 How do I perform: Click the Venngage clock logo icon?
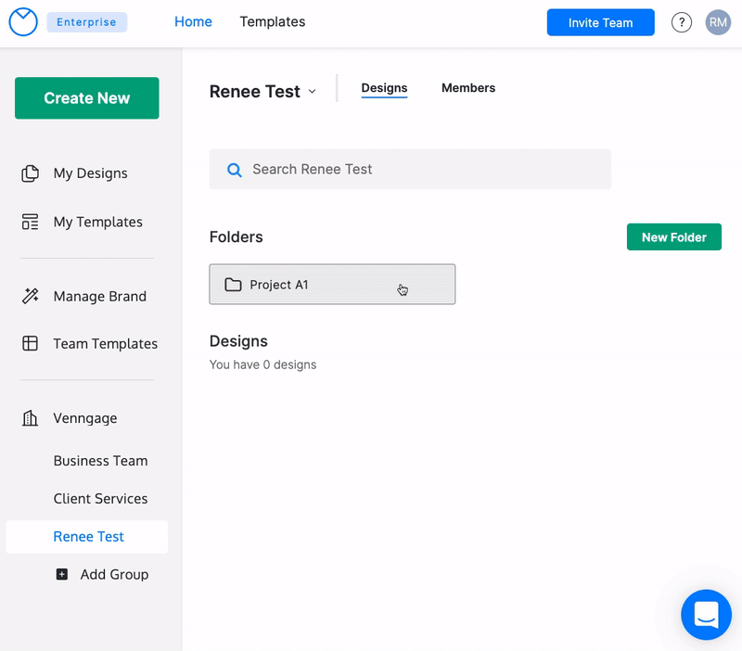pyautogui.click(x=22, y=22)
